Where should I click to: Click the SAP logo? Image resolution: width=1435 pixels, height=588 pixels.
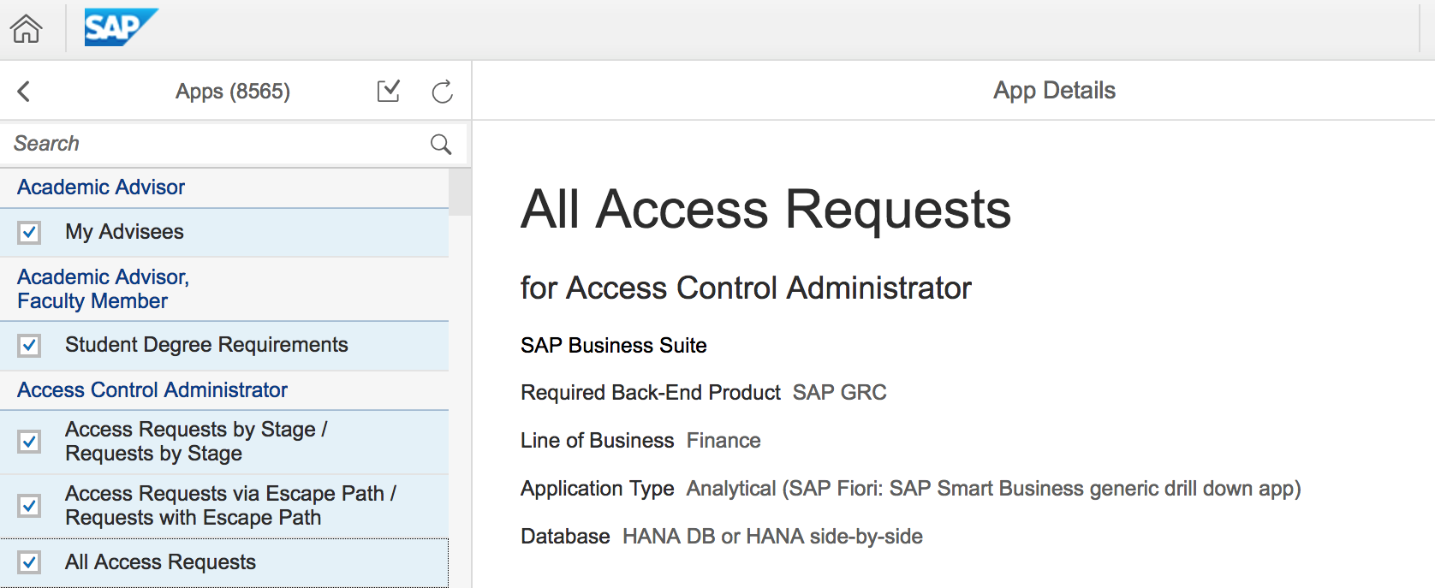pyautogui.click(x=121, y=27)
